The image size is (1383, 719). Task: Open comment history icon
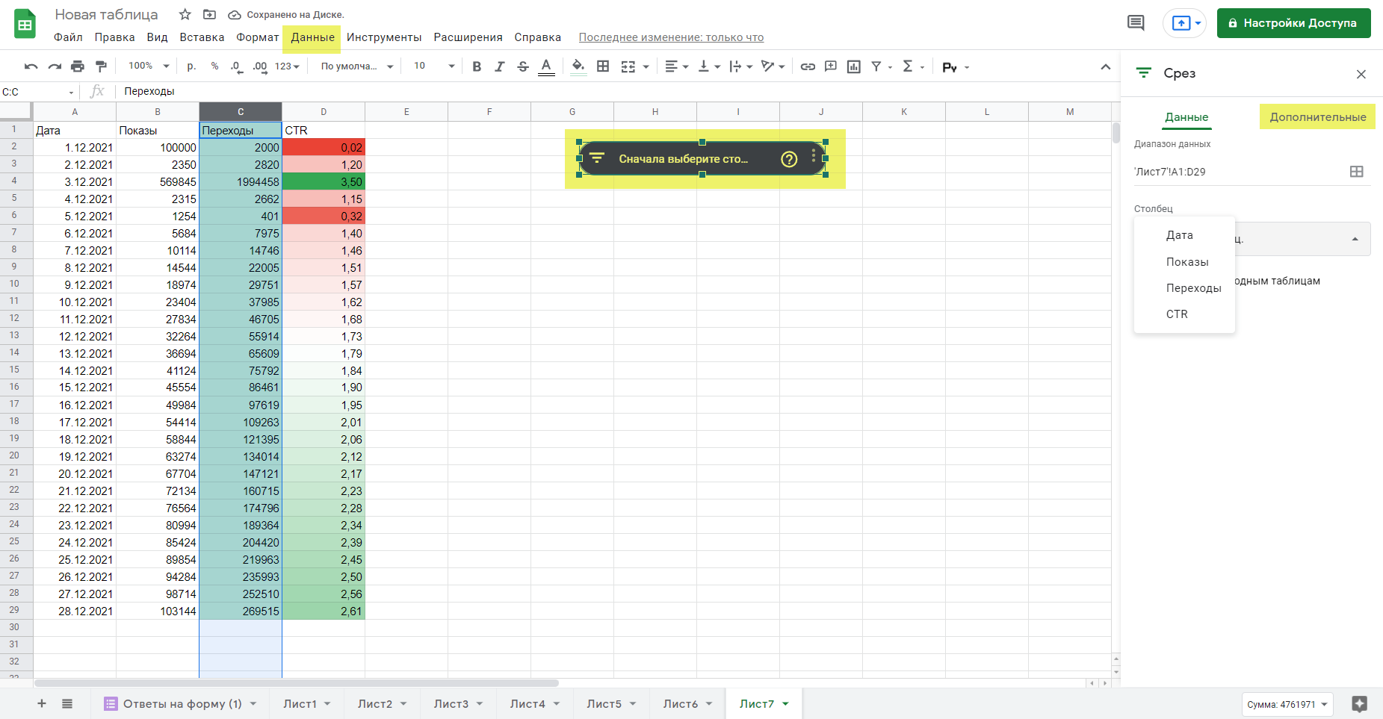click(x=1136, y=23)
